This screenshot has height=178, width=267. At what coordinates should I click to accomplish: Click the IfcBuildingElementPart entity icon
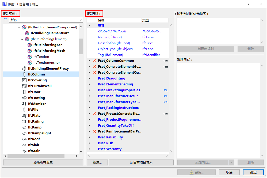pyautogui.click(x=27, y=33)
